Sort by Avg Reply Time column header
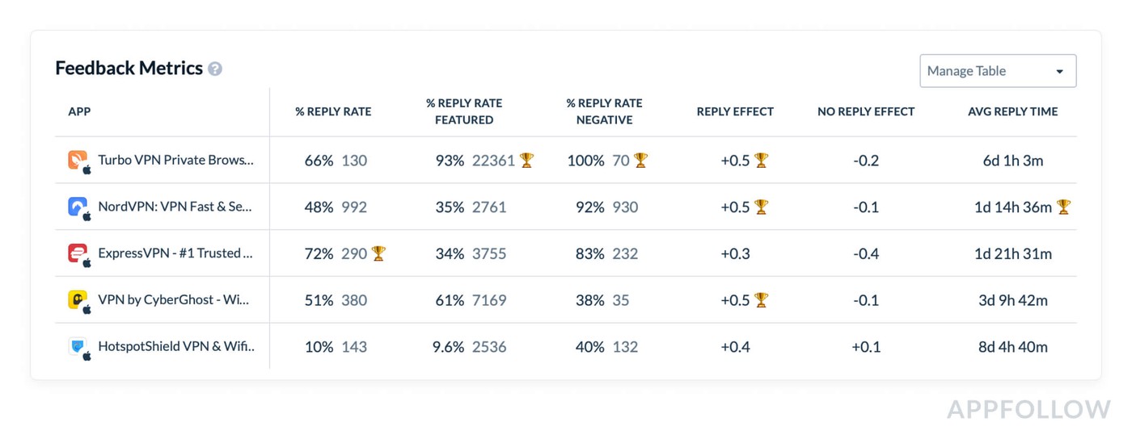 (x=1012, y=112)
